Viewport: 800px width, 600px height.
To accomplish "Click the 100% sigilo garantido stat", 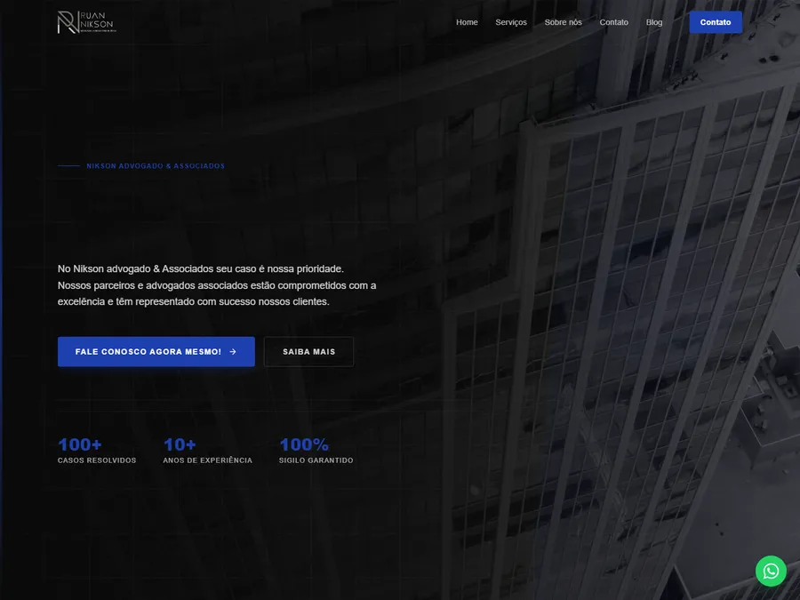I will tap(316, 451).
